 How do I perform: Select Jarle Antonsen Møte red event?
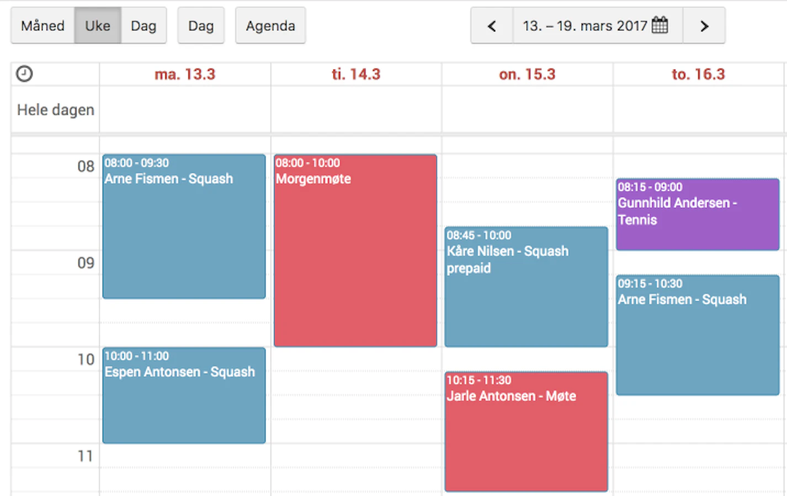click(527, 432)
